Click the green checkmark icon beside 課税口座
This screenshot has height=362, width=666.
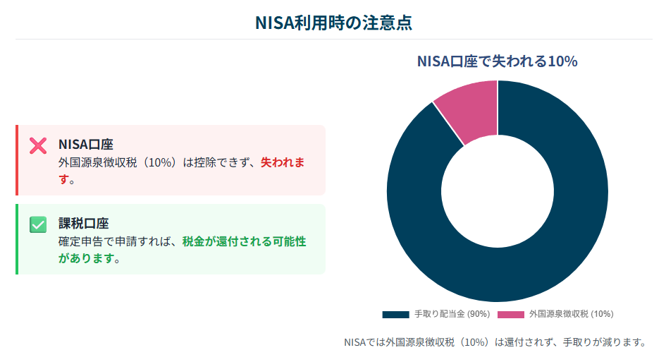click(x=38, y=224)
